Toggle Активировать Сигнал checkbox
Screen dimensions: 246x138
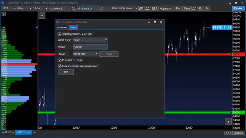(59, 34)
